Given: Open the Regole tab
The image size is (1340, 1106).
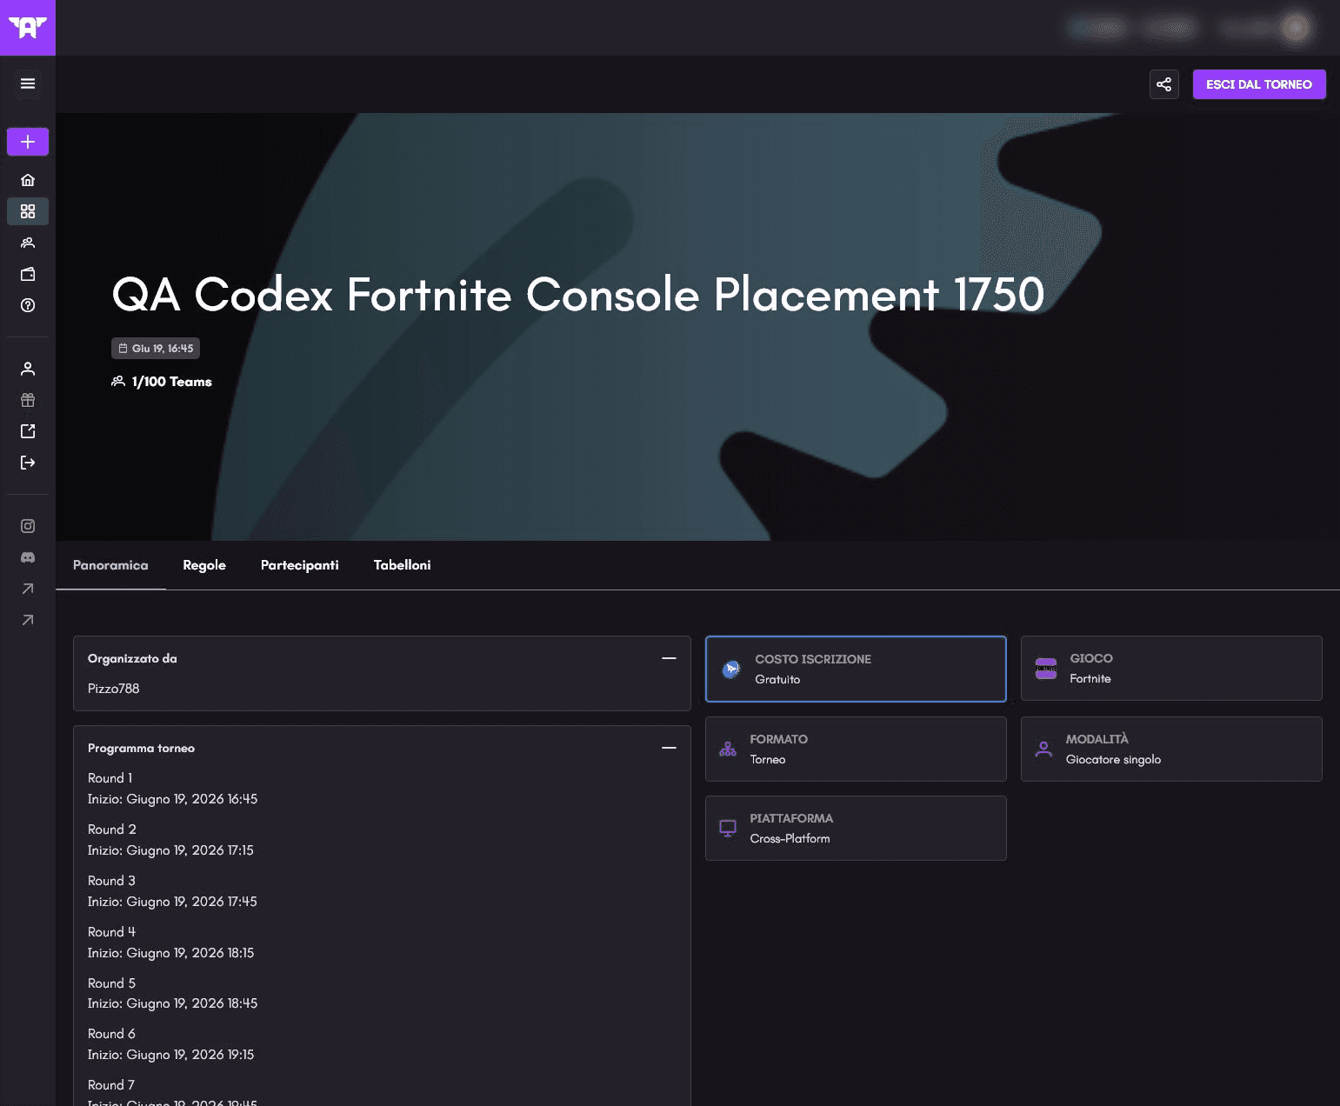Looking at the screenshot, I should 204,565.
